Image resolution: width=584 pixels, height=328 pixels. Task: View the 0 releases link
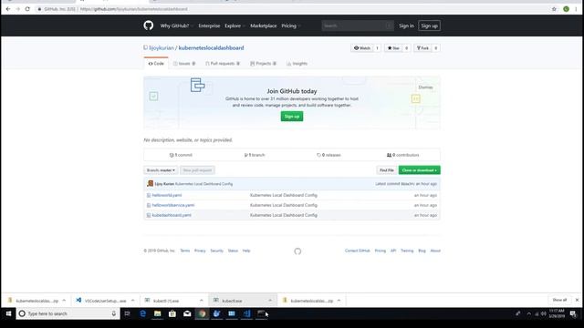pyautogui.click(x=328, y=155)
